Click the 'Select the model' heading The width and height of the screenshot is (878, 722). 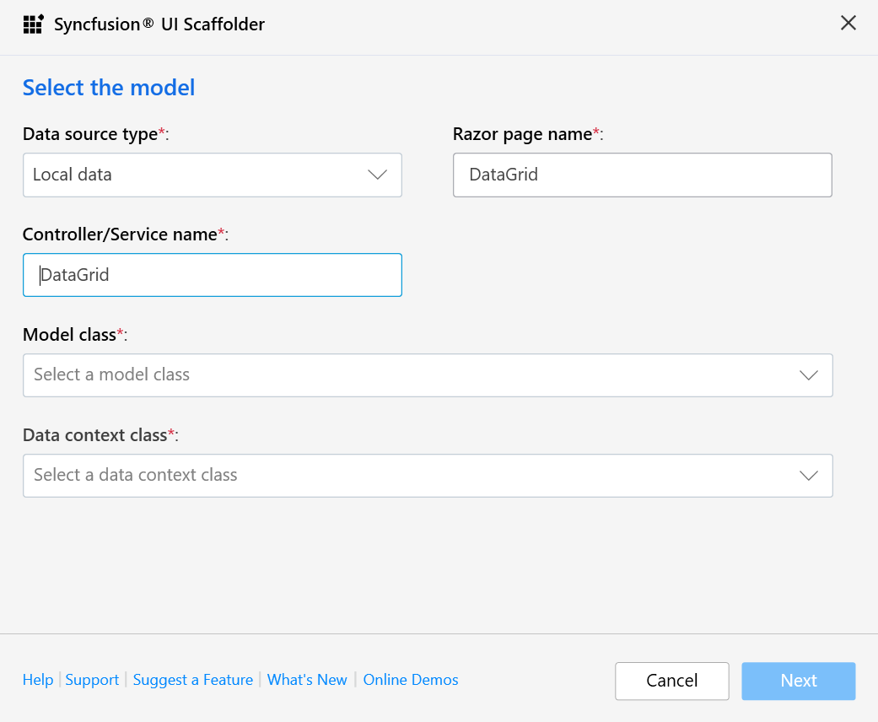point(109,88)
